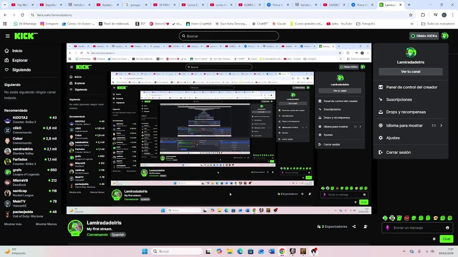Click the 2 Espectadores viewer count
Image resolution: width=458 pixels, height=257 pixels.
pyautogui.click(x=332, y=227)
